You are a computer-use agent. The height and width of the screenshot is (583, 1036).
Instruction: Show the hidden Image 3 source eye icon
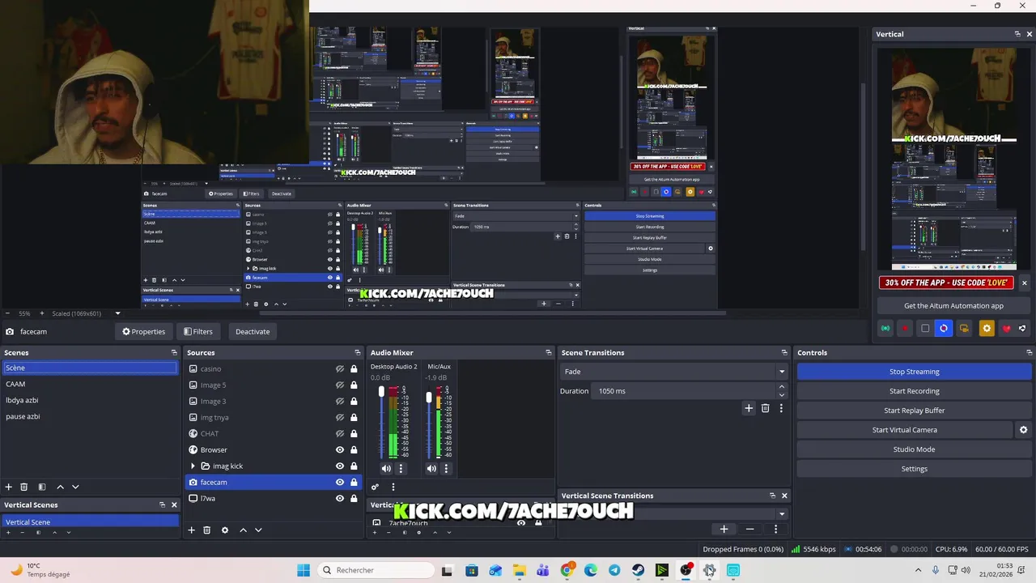340,401
